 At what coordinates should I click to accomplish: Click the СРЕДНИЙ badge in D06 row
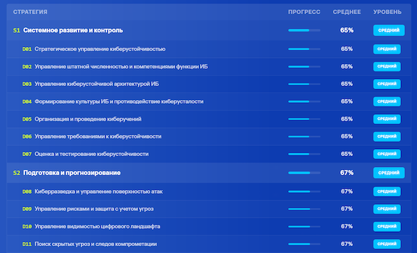click(x=387, y=136)
